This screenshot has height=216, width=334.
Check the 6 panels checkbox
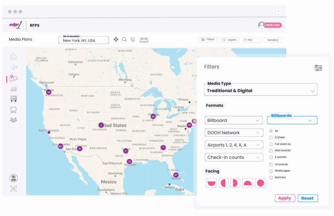tap(271, 157)
